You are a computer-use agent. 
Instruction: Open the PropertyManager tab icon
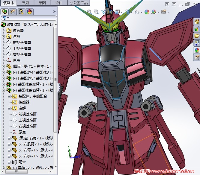pyautogui.click(x=13, y=12)
